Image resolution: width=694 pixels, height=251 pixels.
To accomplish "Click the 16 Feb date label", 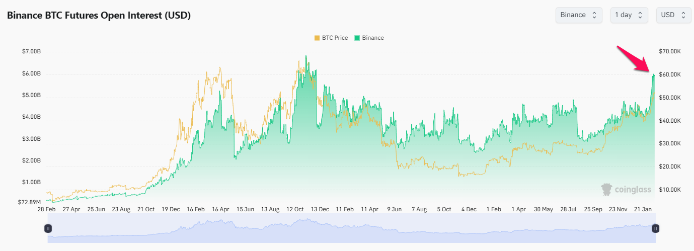I will coord(196,209).
